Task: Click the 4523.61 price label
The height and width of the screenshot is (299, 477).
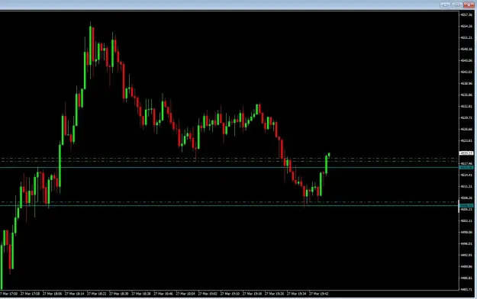Action: pyautogui.click(x=466, y=141)
